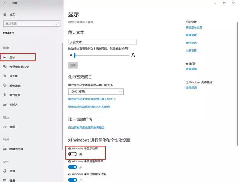Turn on show animations in Windows
This screenshot has width=238, height=182.
73,154
